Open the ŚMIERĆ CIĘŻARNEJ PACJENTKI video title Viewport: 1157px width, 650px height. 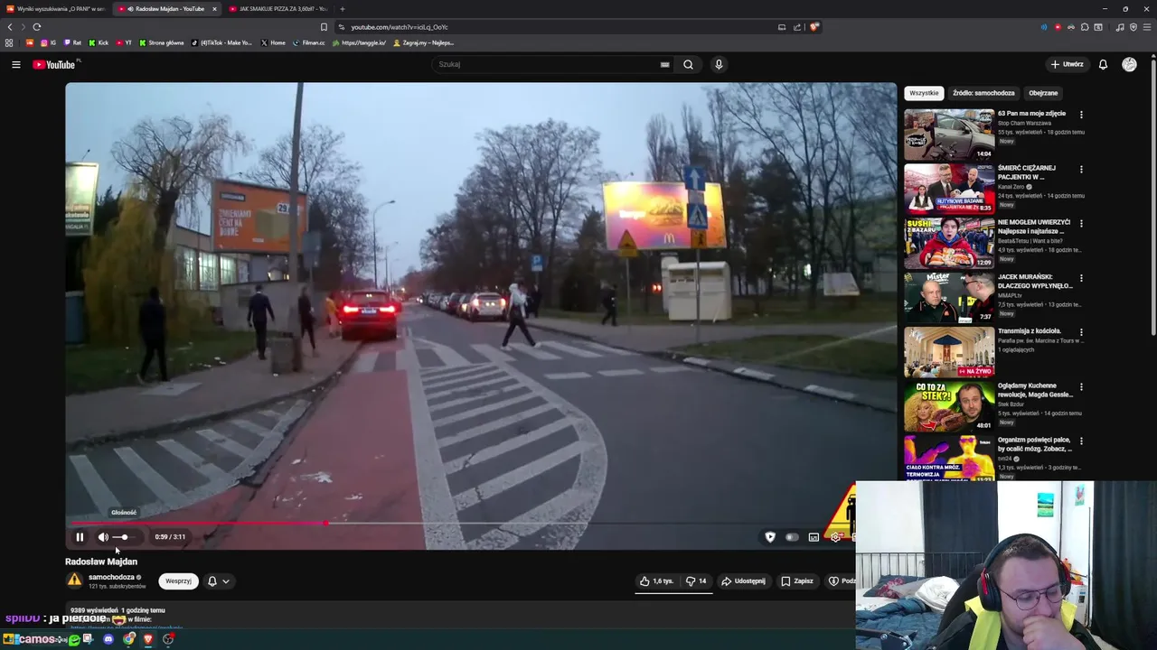pos(1027,172)
